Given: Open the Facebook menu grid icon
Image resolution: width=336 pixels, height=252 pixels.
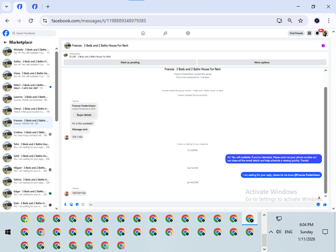Looking at the screenshot, I should [309, 33].
